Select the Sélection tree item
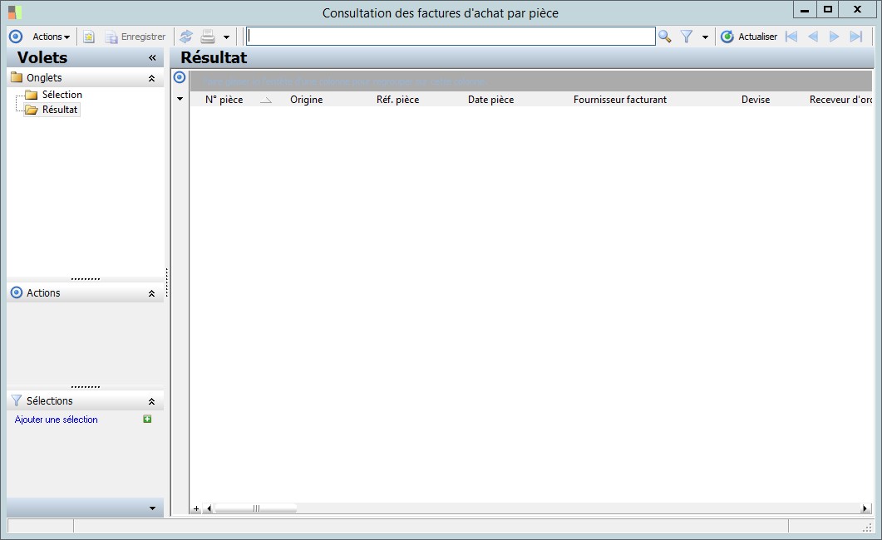The height and width of the screenshot is (540, 882). (x=62, y=95)
